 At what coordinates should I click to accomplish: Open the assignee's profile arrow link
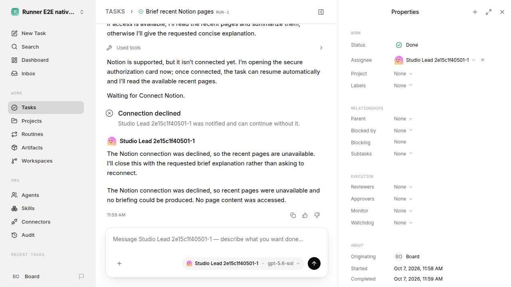(482, 60)
